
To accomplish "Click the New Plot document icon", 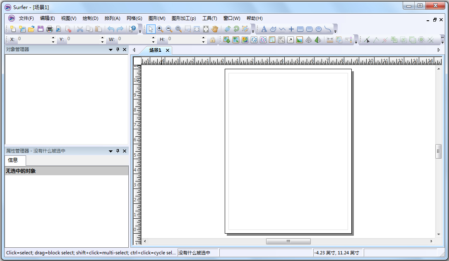I will (13, 29).
